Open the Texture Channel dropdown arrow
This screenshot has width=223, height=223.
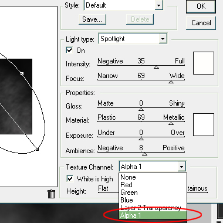click(182, 167)
